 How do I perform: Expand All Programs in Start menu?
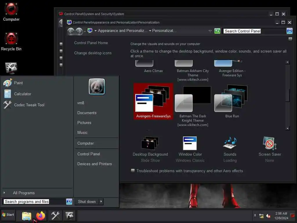(x=24, y=193)
